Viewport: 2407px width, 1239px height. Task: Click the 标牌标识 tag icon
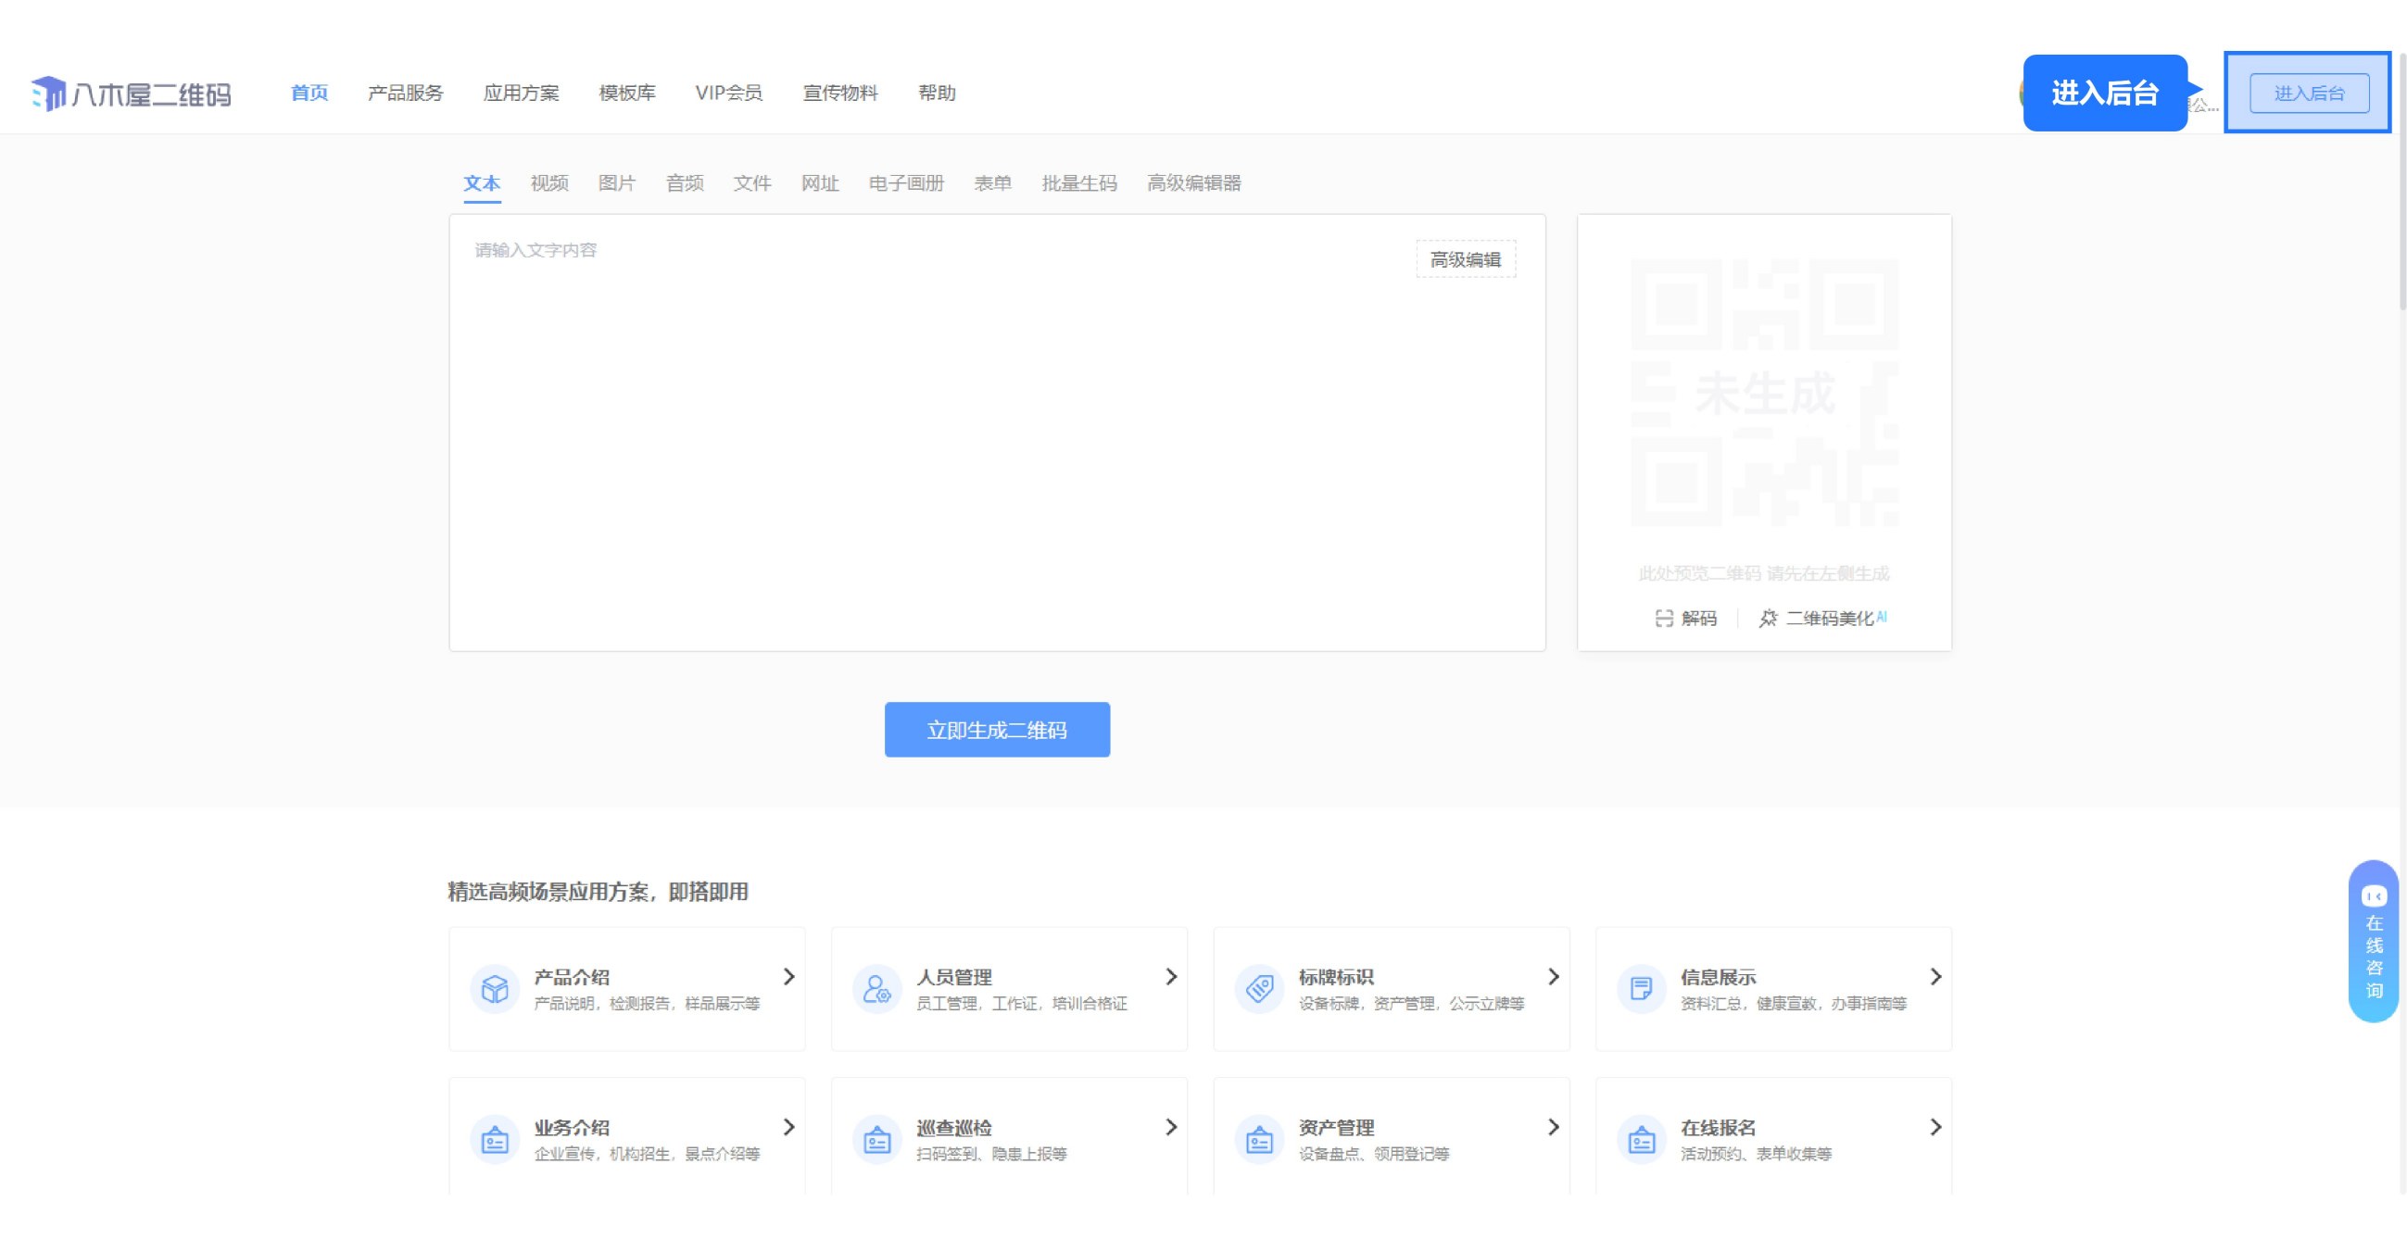click(1259, 988)
